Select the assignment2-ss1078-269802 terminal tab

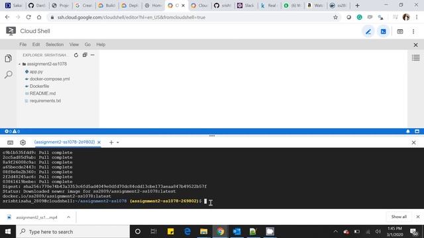(65, 142)
